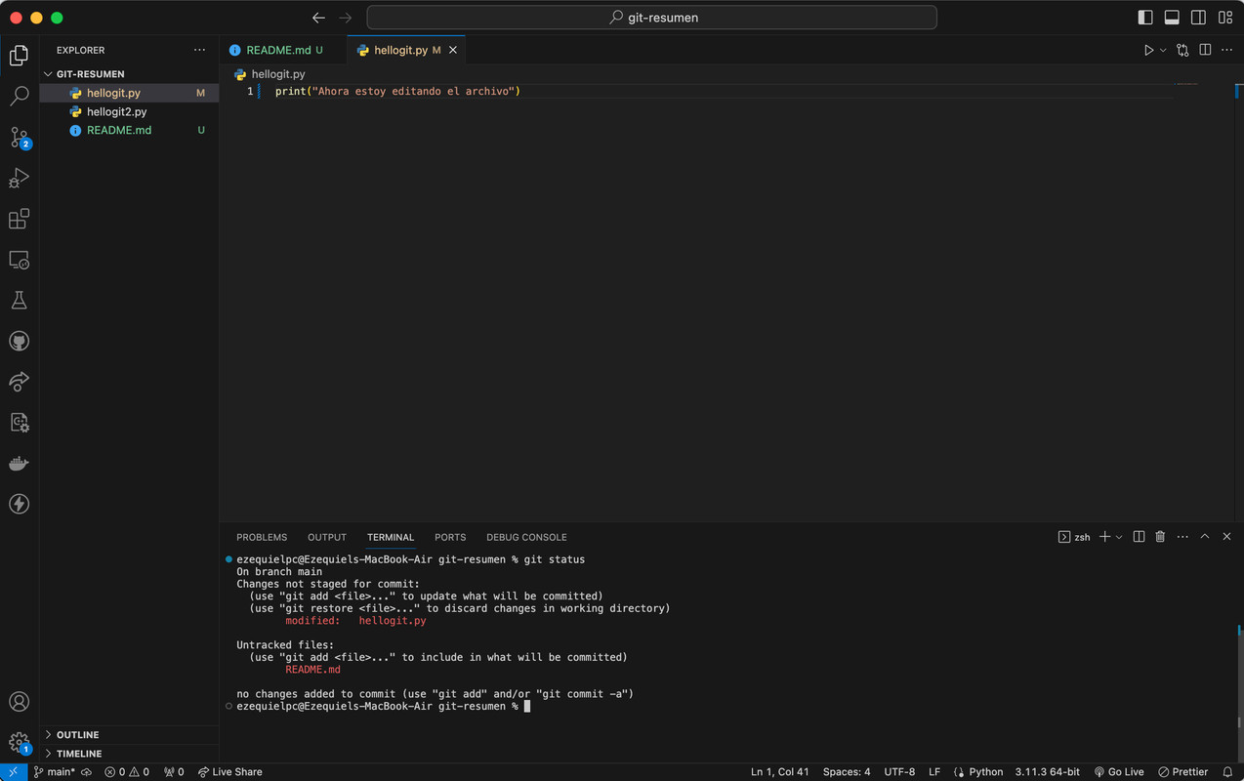
Task: Toggle the primary side bar
Action: coord(1145,18)
